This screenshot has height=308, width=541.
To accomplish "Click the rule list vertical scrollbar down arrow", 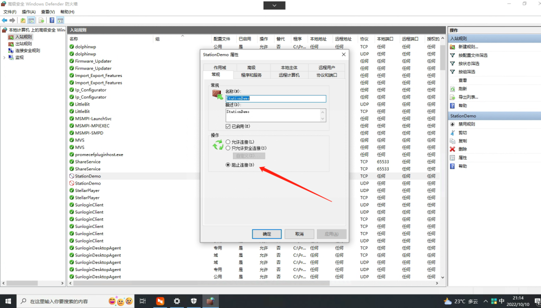I will pos(443,277).
